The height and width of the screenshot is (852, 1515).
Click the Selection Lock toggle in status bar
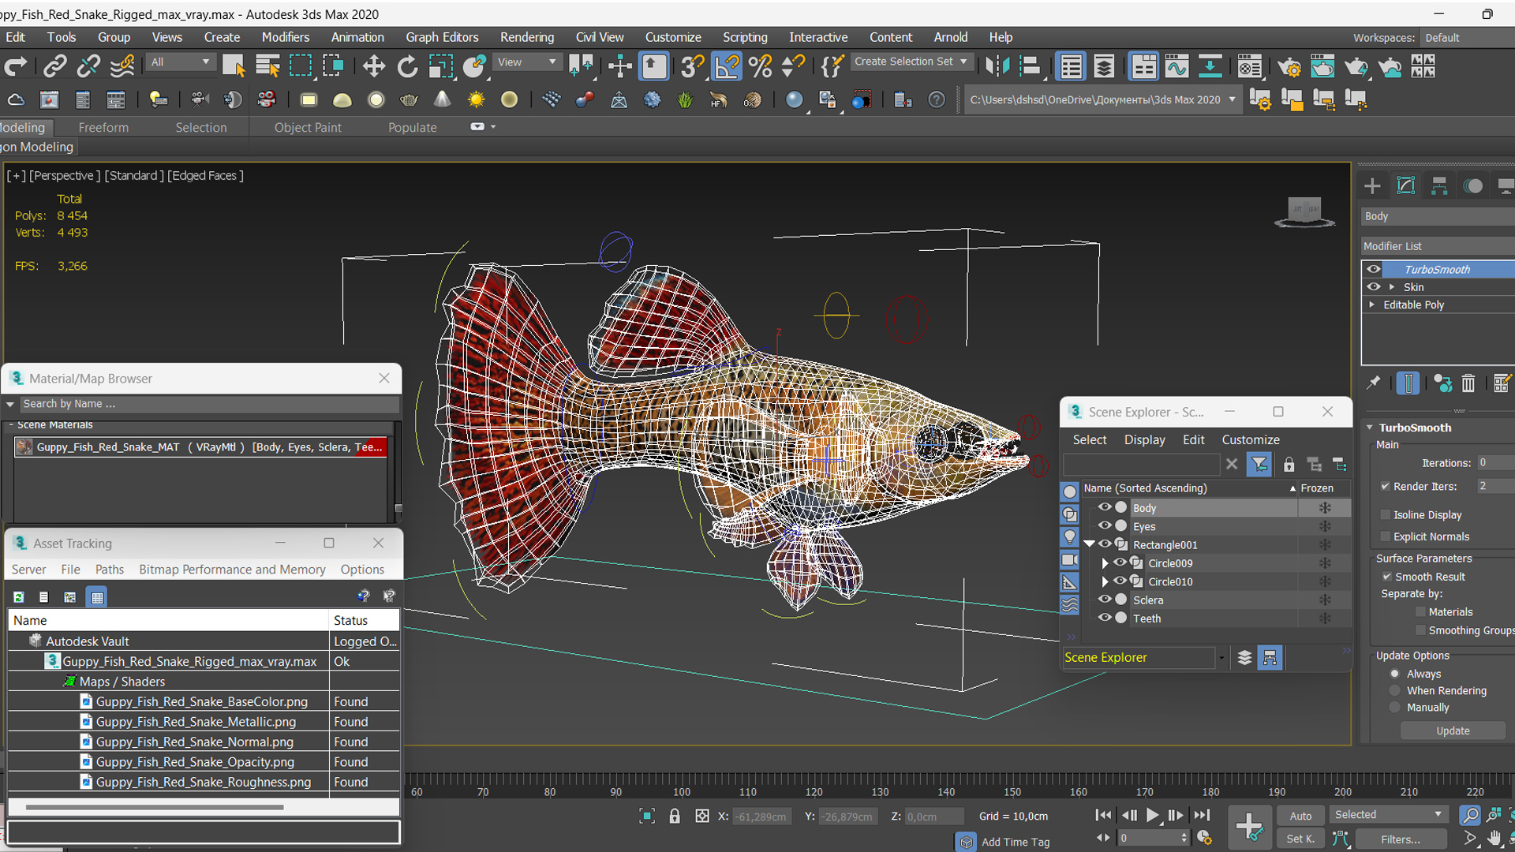tap(674, 816)
